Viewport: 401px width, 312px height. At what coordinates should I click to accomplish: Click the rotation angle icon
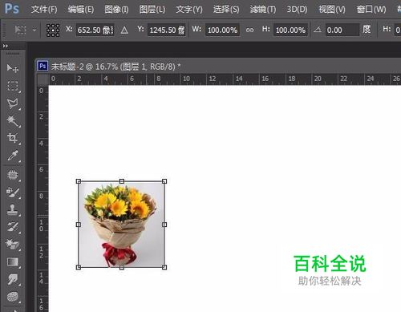318,29
